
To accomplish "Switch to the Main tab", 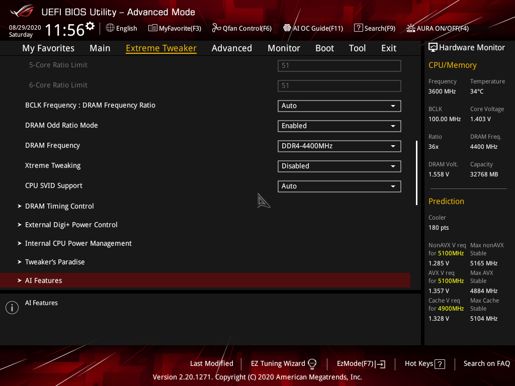I will tap(100, 48).
